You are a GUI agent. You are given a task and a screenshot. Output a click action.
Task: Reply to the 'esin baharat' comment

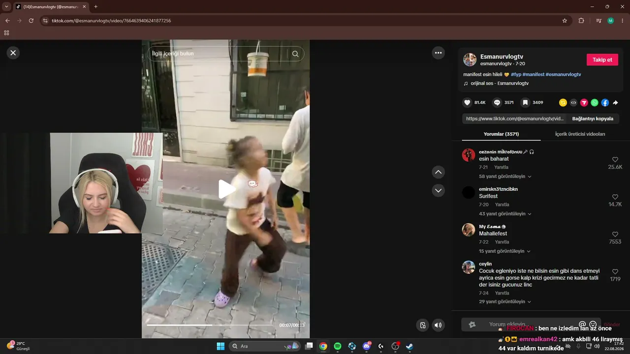pos(502,167)
